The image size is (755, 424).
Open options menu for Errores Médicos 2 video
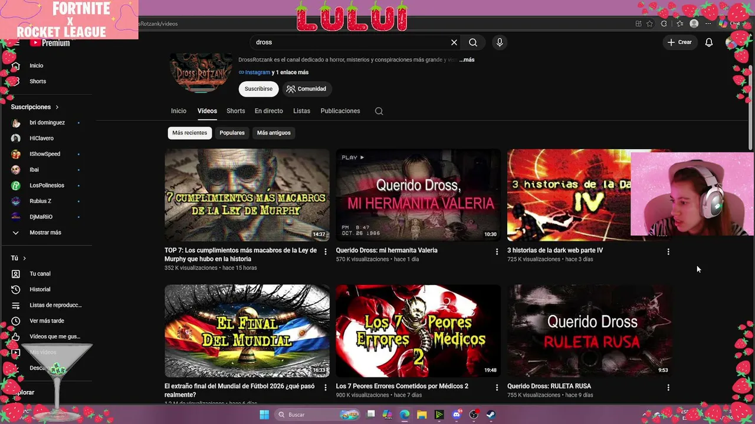(x=497, y=387)
